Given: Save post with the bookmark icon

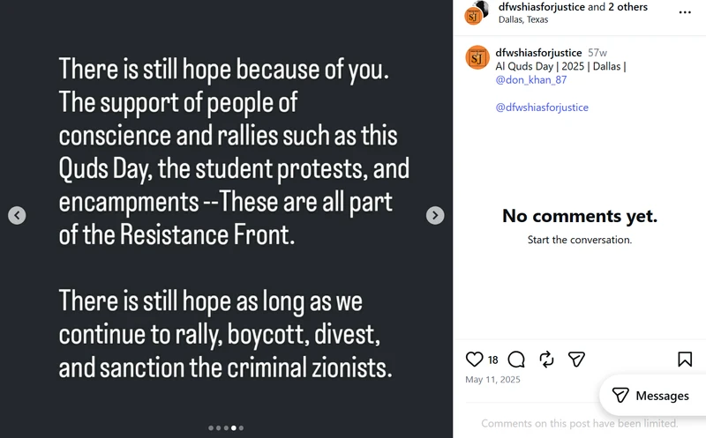Looking at the screenshot, I should coord(685,360).
